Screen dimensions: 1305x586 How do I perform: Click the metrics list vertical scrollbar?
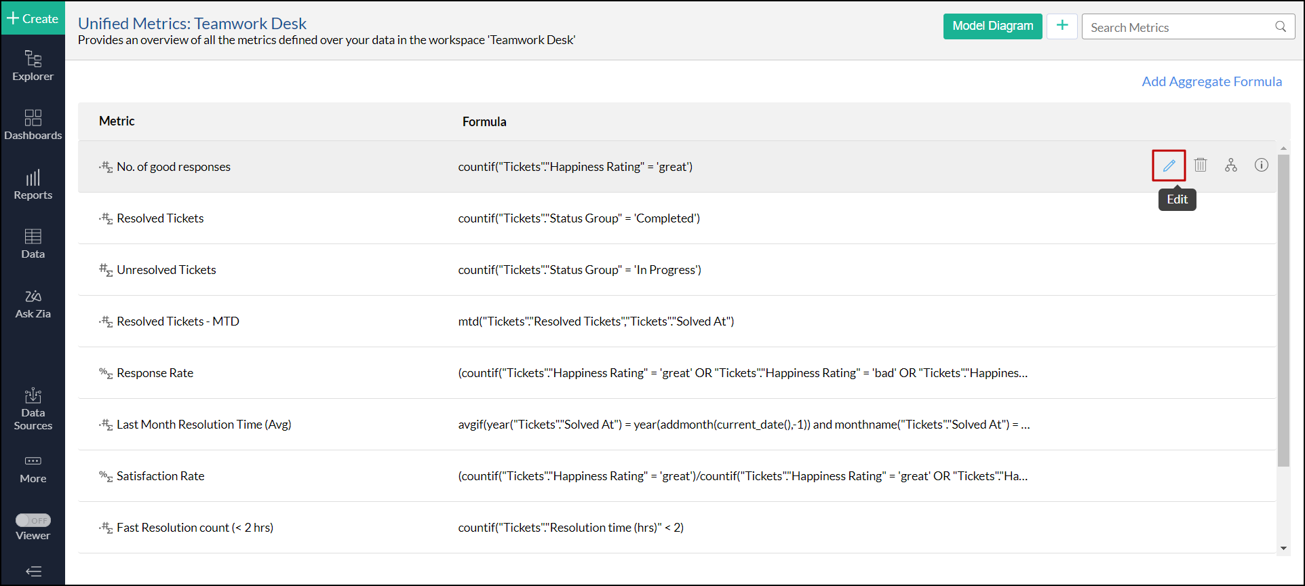coord(1283,311)
